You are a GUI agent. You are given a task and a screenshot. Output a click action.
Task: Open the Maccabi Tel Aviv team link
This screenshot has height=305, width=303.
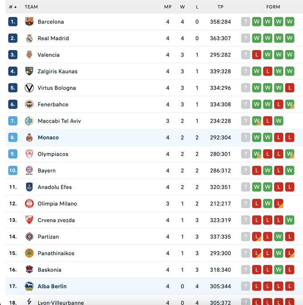(x=59, y=121)
